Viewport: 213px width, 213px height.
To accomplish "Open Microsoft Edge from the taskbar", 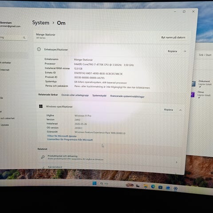I will (153, 187).
